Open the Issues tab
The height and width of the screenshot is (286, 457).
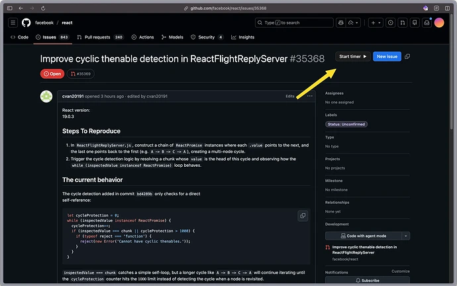pyautogui.click(x=52, y=37)
